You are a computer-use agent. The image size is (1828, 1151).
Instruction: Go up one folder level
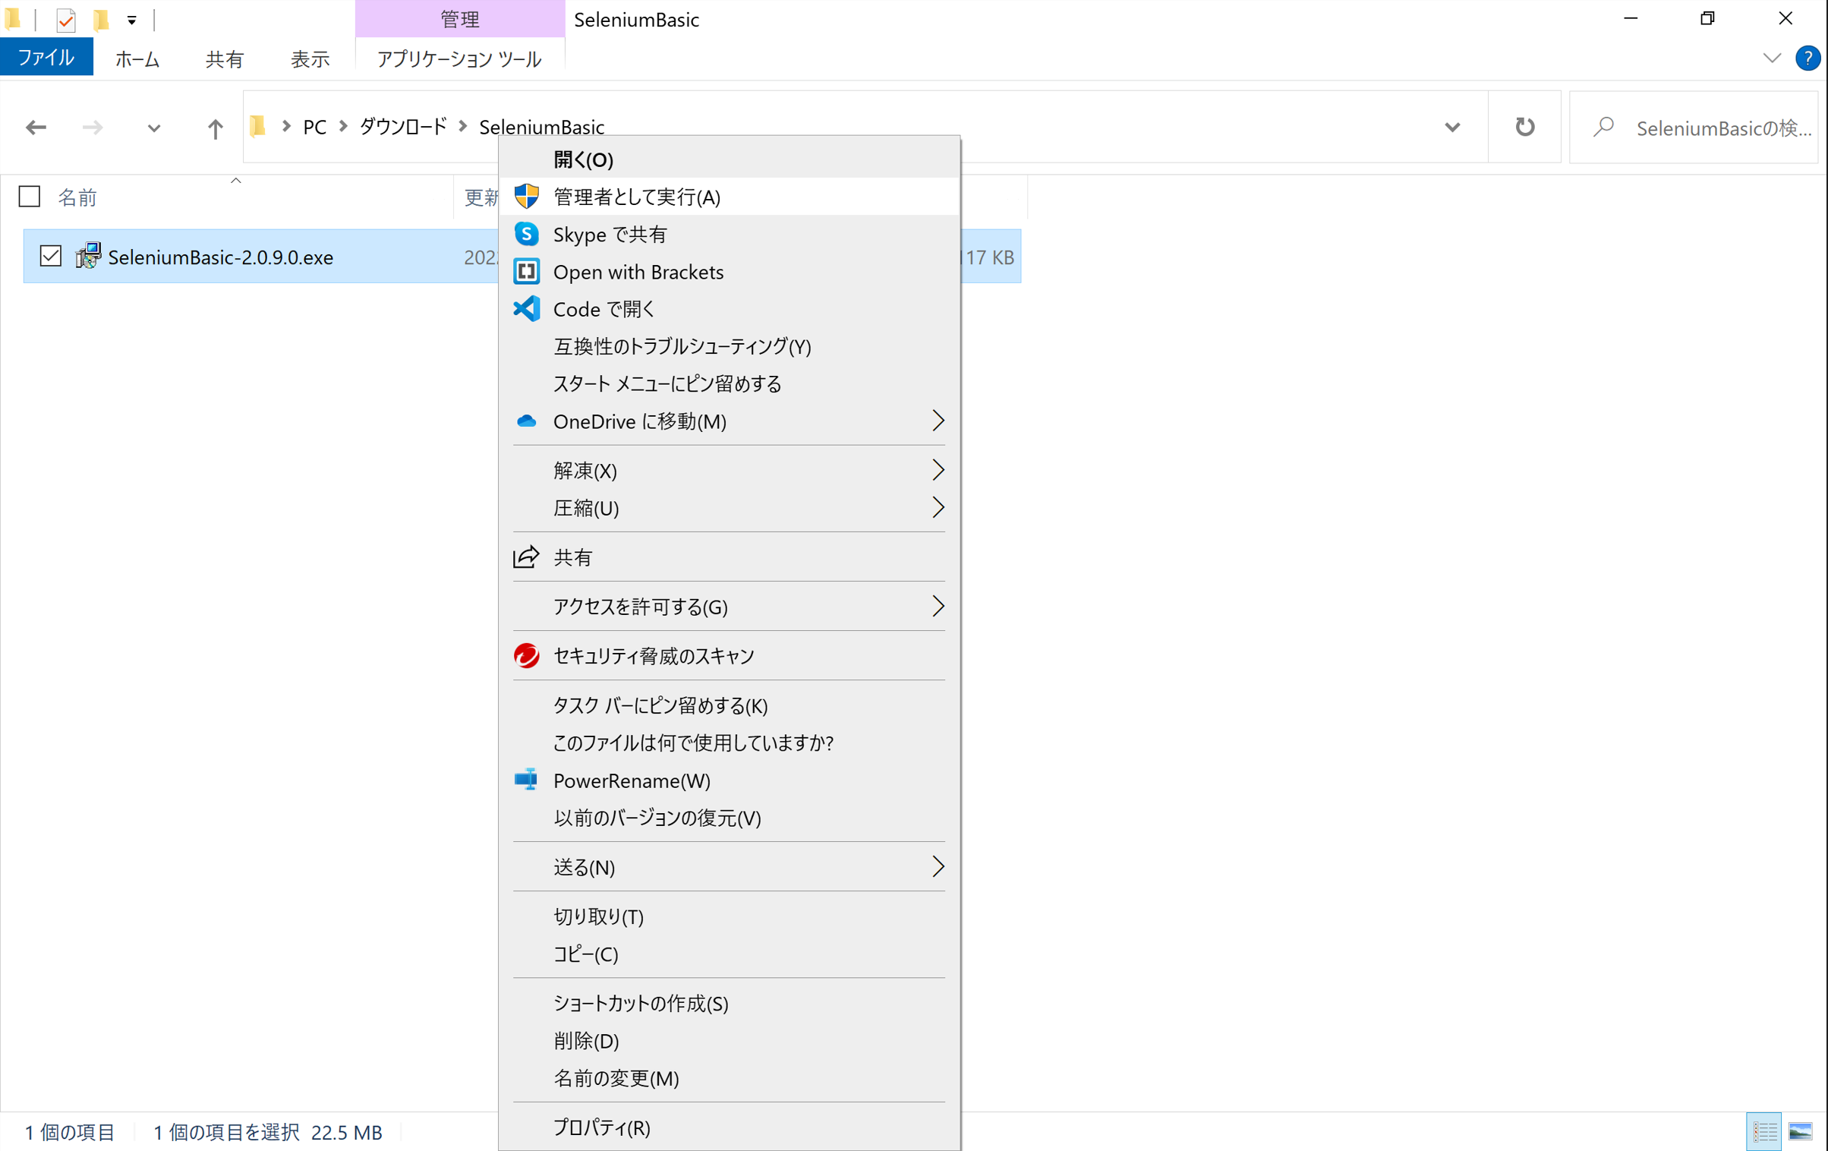tap(215, 128)
